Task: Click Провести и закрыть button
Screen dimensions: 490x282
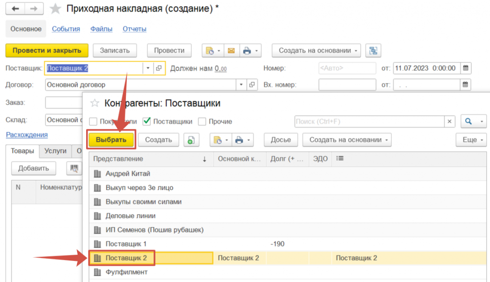Action: pyautogui.click(x=47, y=51)
